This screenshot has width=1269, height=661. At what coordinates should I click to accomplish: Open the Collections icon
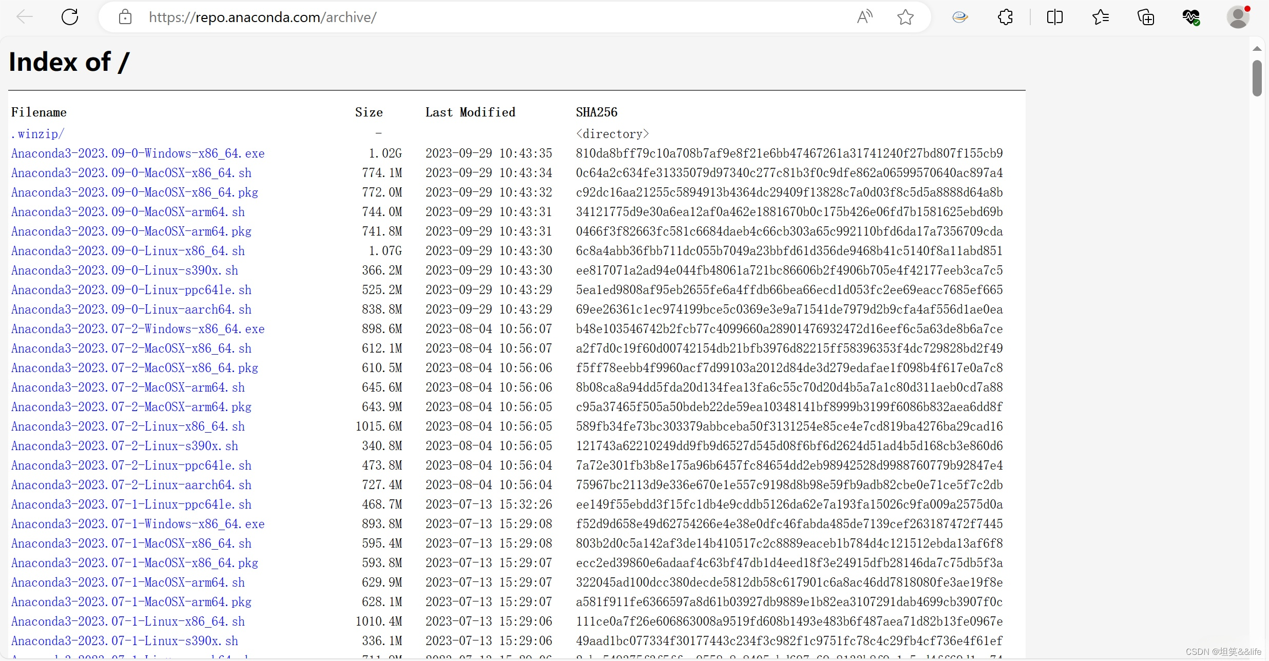[x=1146, y=17]
